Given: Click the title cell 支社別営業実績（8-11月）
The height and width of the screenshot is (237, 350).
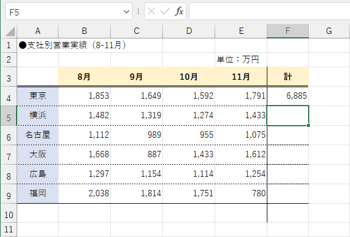Looking at the screenshot, I should 73,45.
